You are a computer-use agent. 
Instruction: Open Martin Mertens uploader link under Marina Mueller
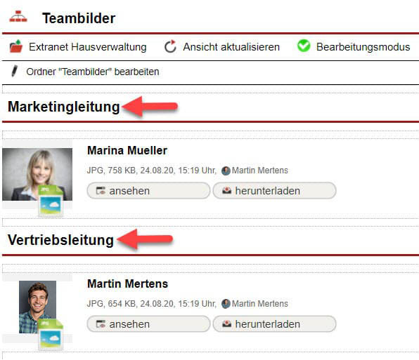coord(259,171)
